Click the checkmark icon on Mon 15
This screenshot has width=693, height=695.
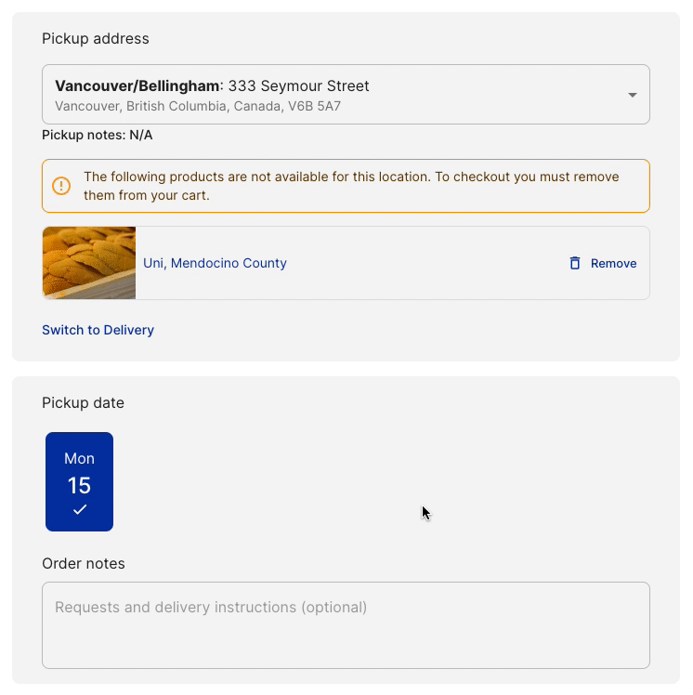80,509
